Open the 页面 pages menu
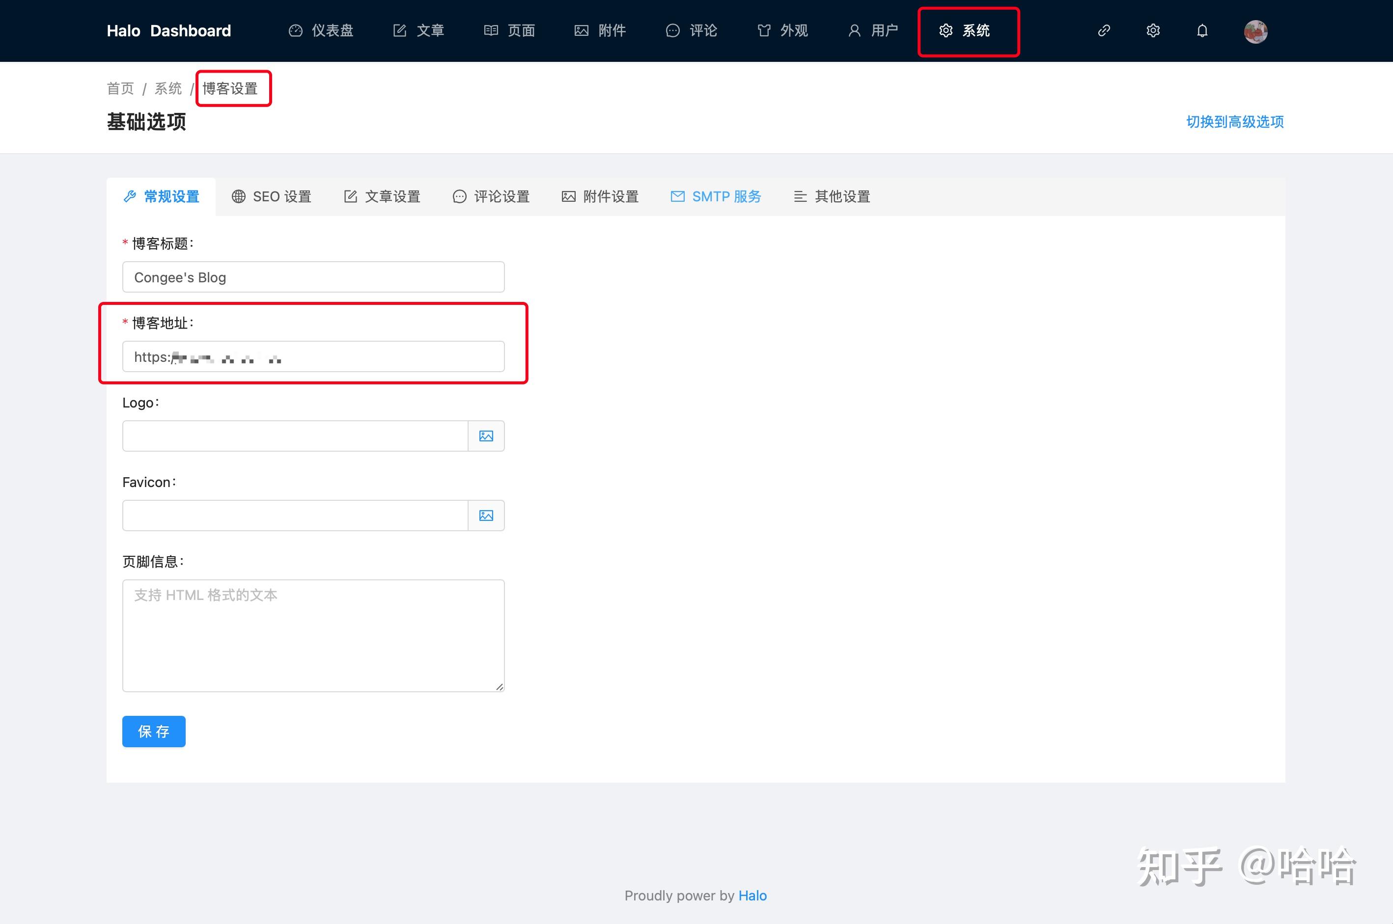1393x924 pixels. [x=509, y=30]
